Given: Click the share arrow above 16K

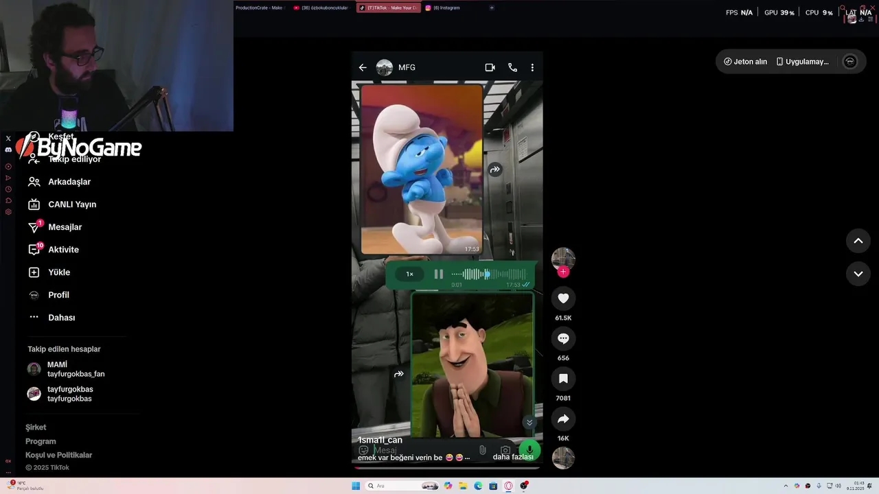Looking at the screenshot, I should [563, 419].
